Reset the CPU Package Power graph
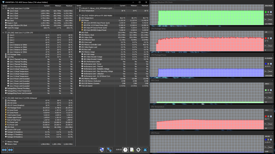 pyautogui.click(x=270, y=72)
